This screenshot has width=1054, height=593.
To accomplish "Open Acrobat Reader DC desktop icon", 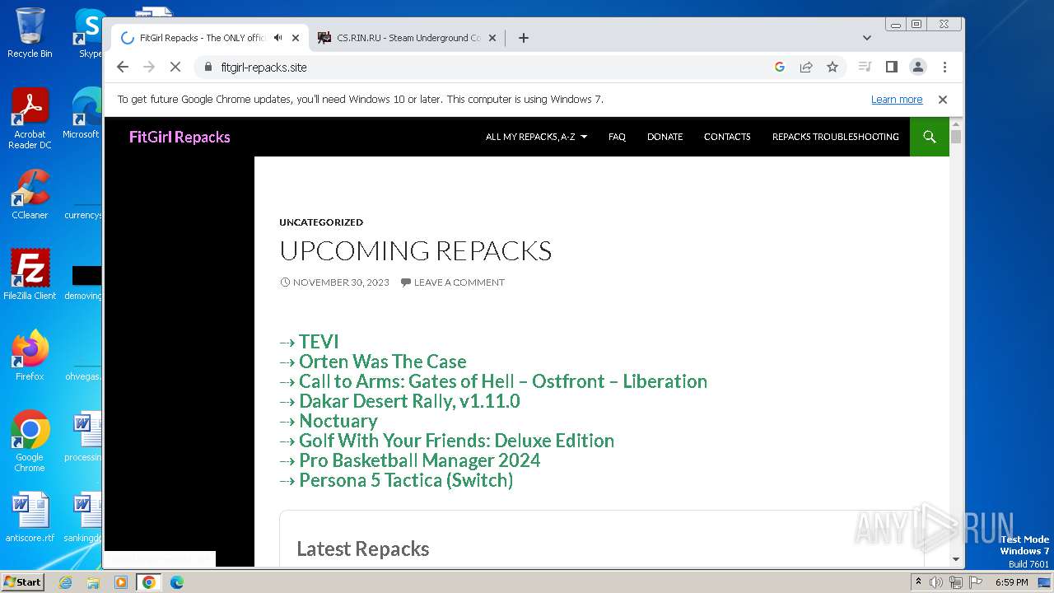I will 30,119.
